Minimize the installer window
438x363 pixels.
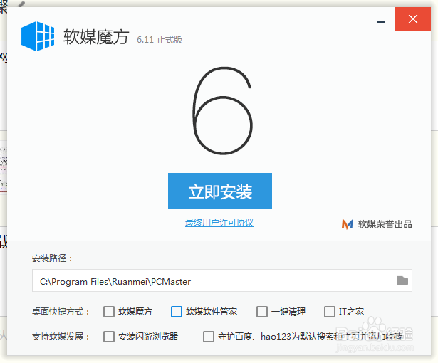coord(381,22)
